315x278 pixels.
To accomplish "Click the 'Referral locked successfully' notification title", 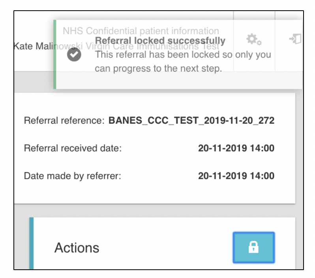I will pyautogui.click(x=160, y=41).
